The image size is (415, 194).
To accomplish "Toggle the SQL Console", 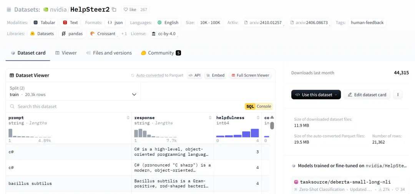I will click(259, 106).
